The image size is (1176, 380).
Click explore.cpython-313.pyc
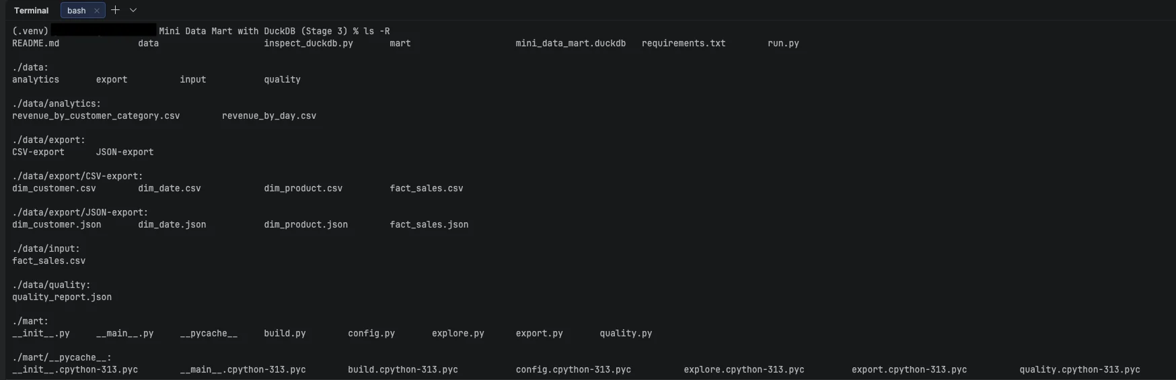(744, 370)
